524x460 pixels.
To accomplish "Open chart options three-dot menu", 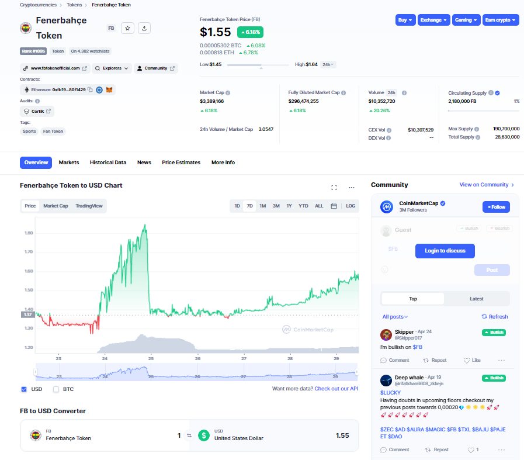I will click(352, 188).
